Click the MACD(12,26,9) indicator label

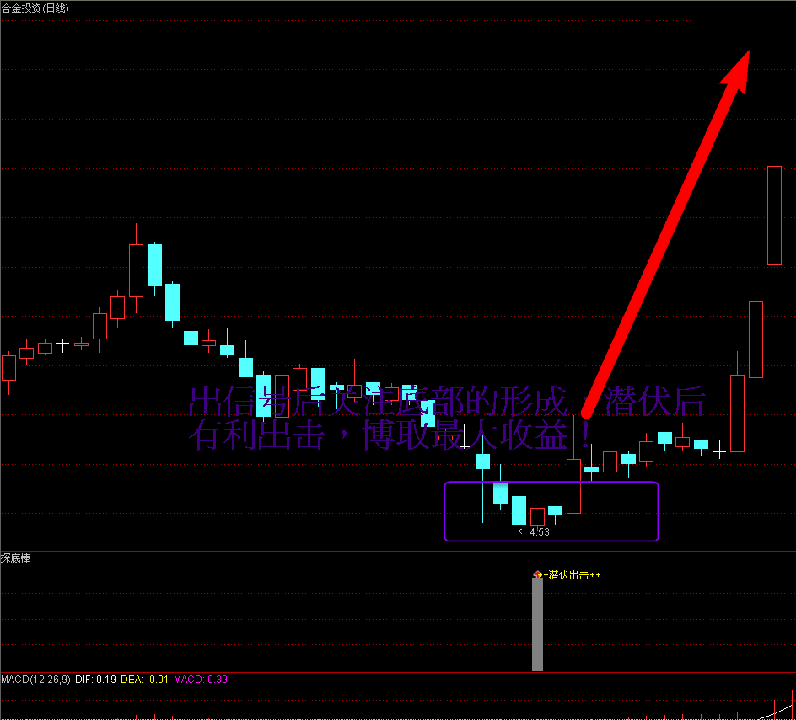[x=36, y=680]
